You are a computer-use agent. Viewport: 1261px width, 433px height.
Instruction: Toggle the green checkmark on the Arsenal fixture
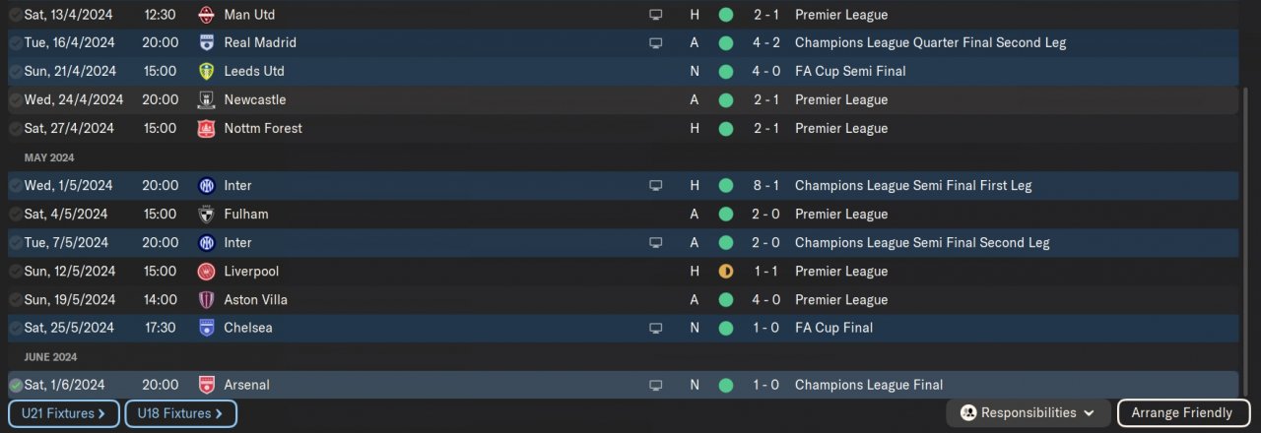click(x=16, y=386)
